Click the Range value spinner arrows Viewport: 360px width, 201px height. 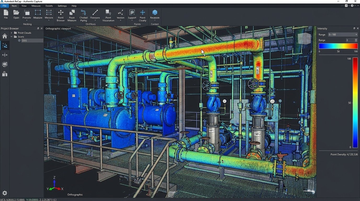356,40
